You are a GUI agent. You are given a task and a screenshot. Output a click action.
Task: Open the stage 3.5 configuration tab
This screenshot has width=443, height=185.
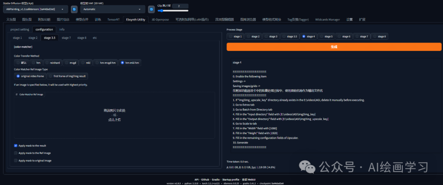coord(50,38)
